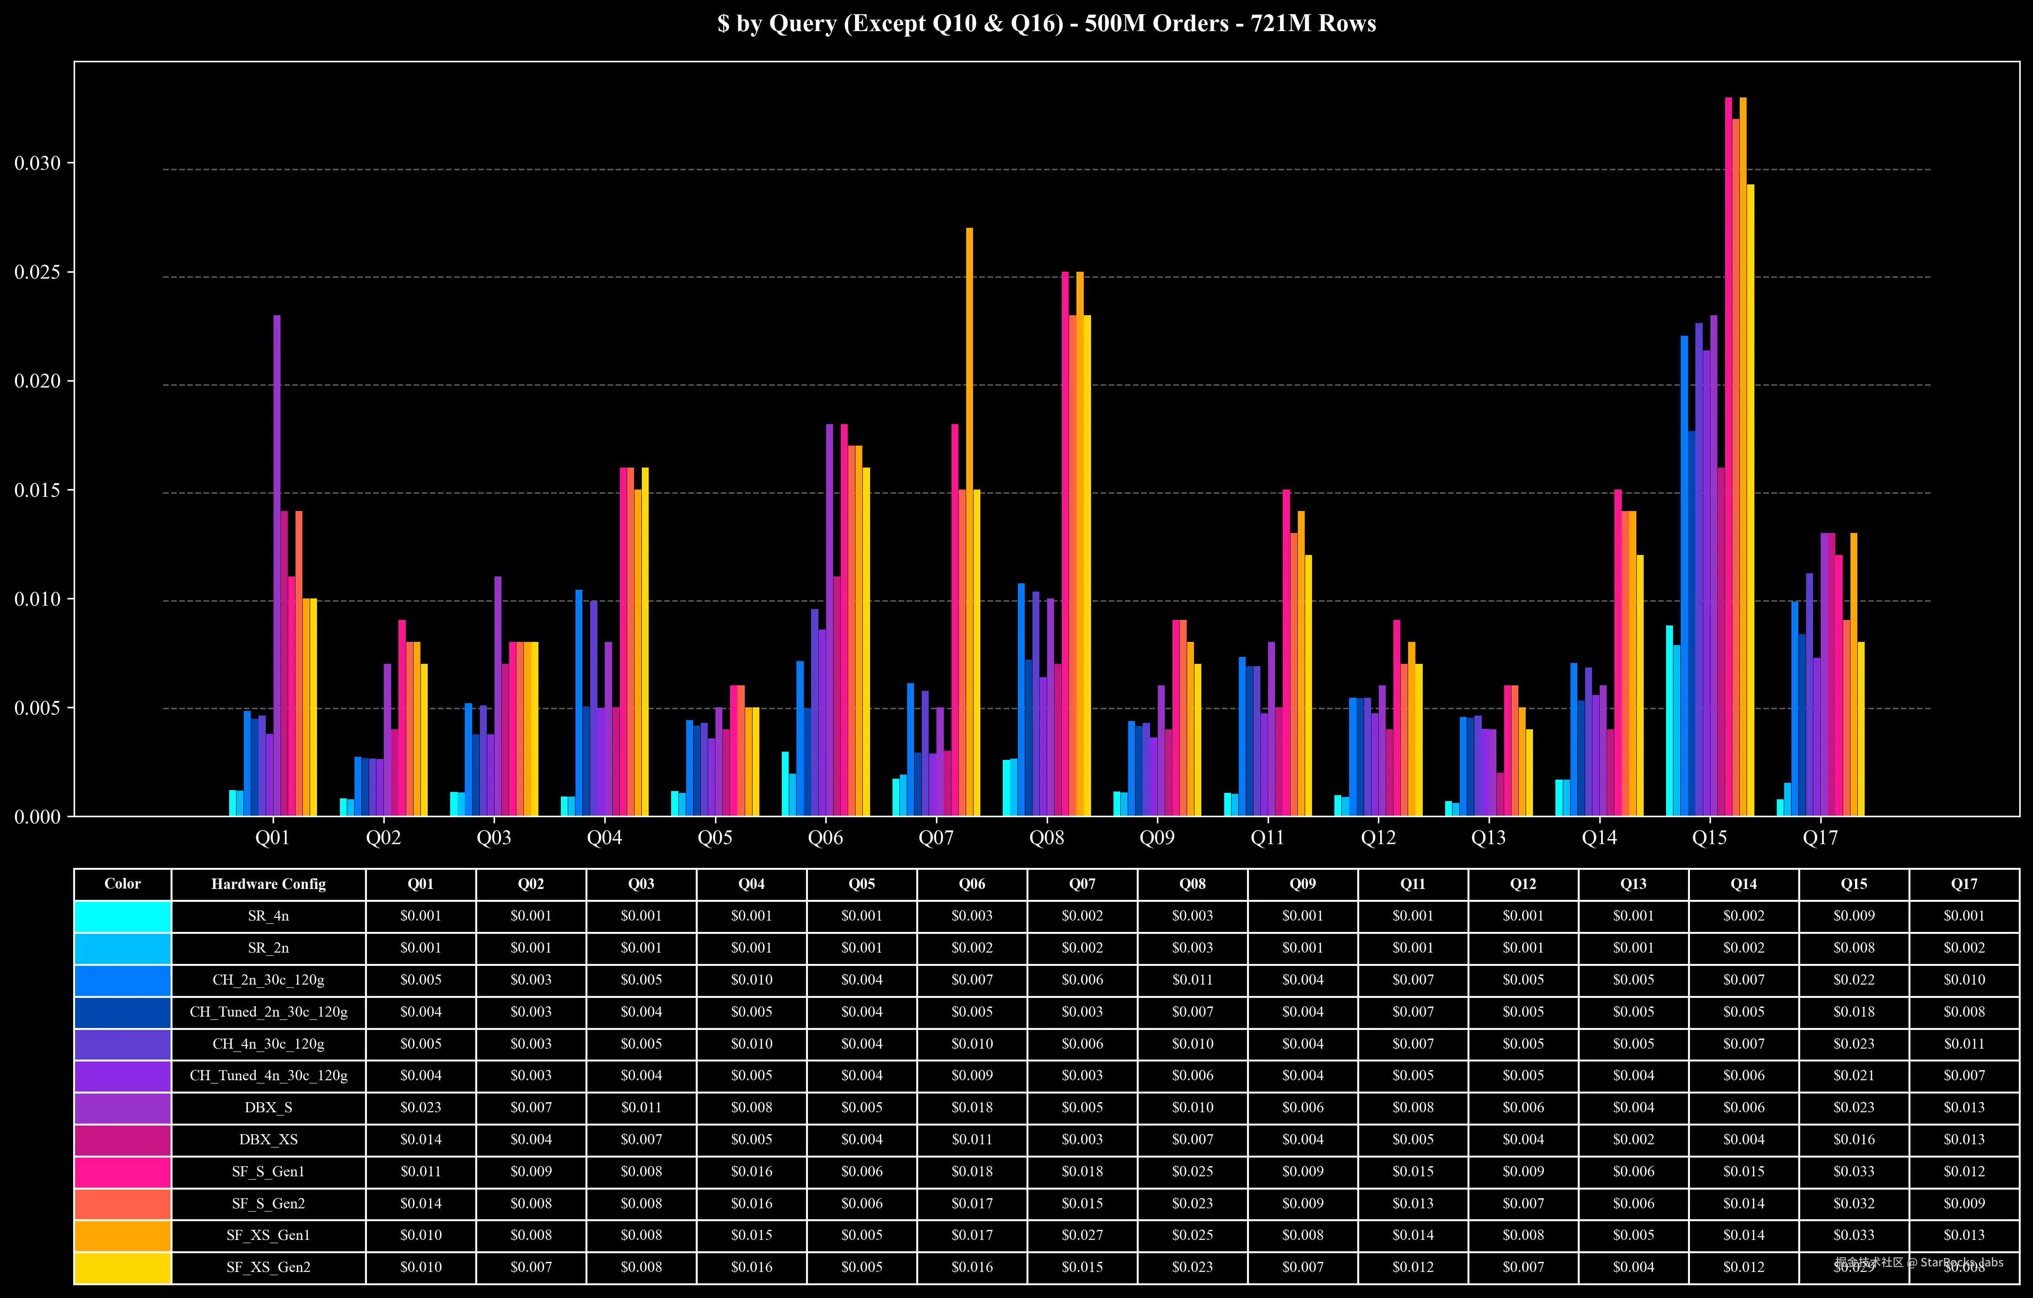Click the SF_XS_Gen1 orange color swatch

click(x=123, y=1235)
